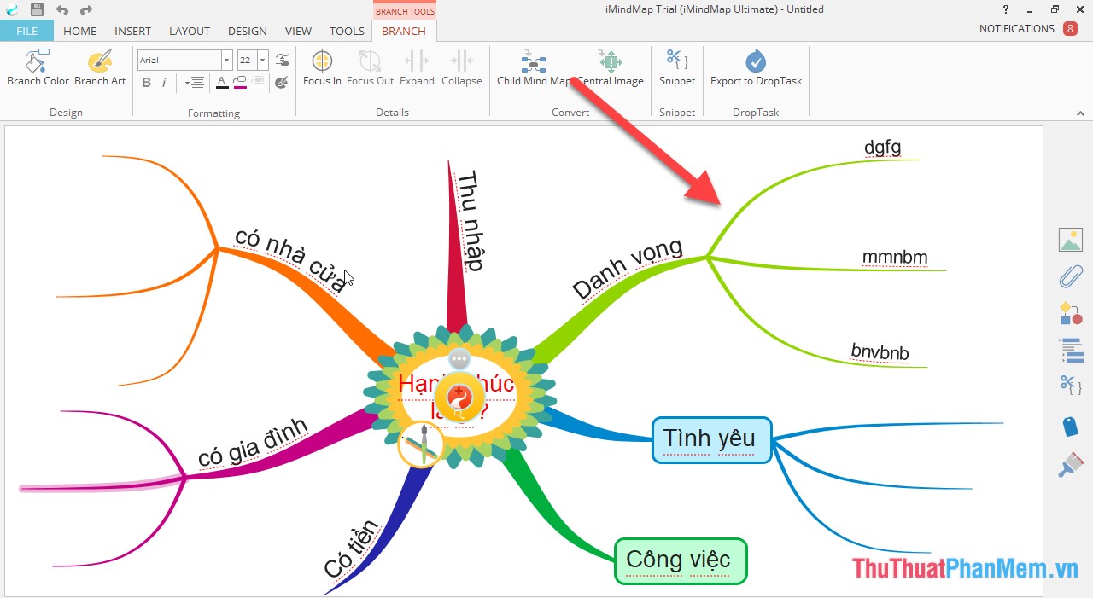This screenshot has height=598, width=1093.
Task: Toggle italic formatting
Action: point(164,82)
